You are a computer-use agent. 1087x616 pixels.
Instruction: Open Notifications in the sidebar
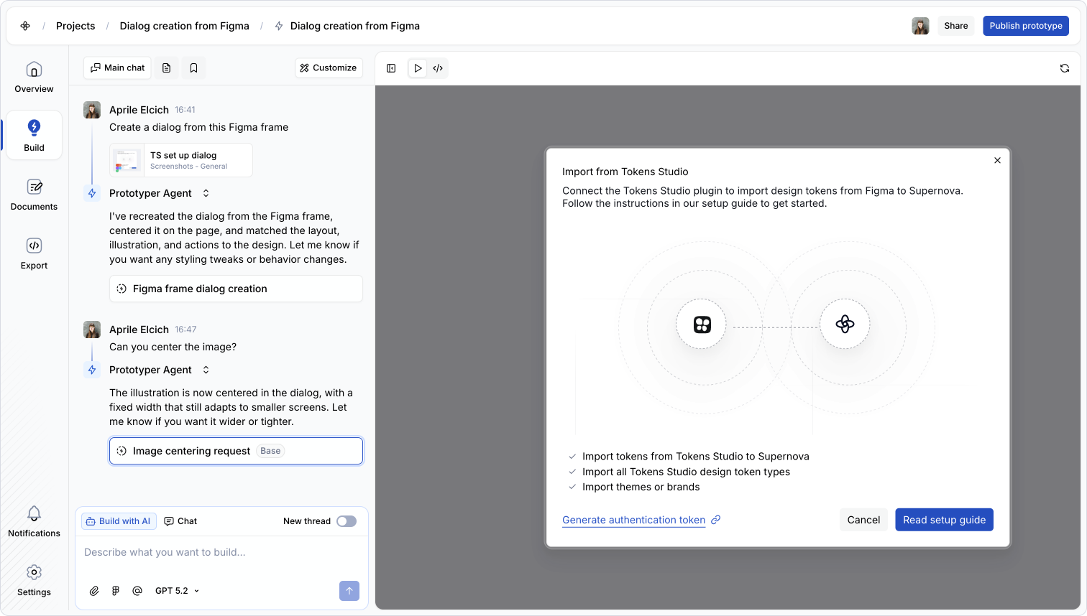click(34, 521)
